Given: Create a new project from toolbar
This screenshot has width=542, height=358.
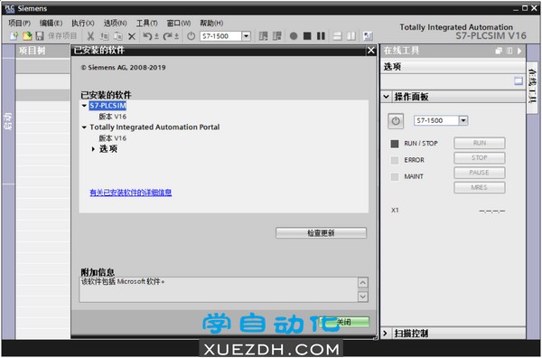Looking at the screenshot, I should (x=14, y=35).
